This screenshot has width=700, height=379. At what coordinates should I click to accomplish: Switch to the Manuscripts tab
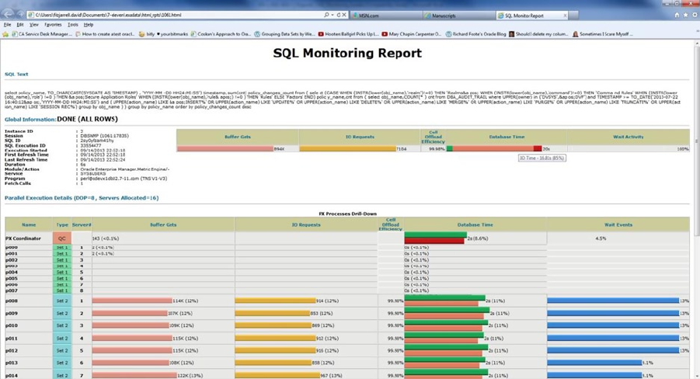(x=458, y=16)
